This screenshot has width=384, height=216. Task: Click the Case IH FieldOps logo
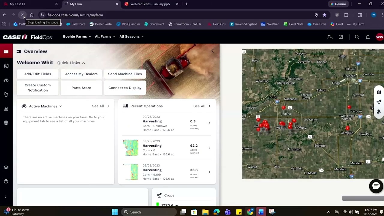click(28, 37)
